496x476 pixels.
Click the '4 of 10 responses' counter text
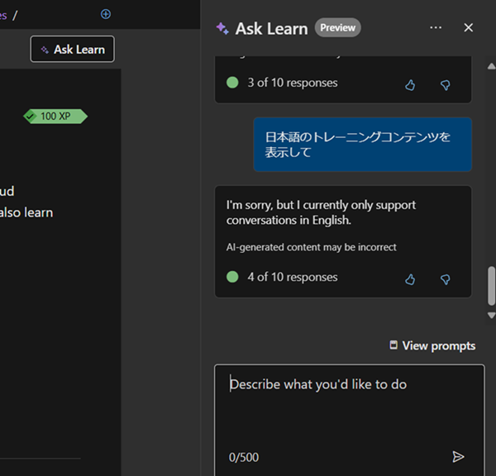293,277
